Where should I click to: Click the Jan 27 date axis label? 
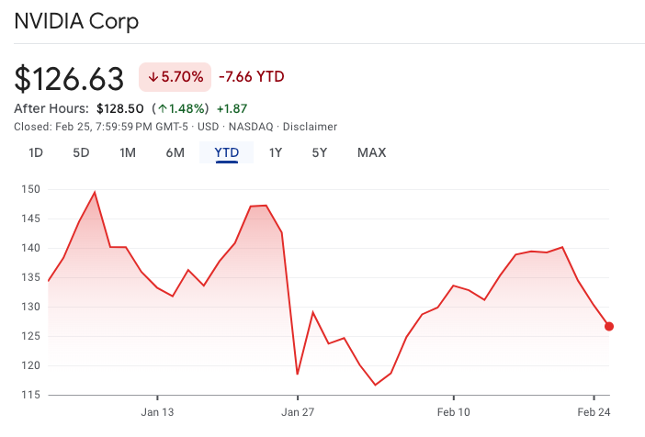pyautogui.click(x=298, y=412)
